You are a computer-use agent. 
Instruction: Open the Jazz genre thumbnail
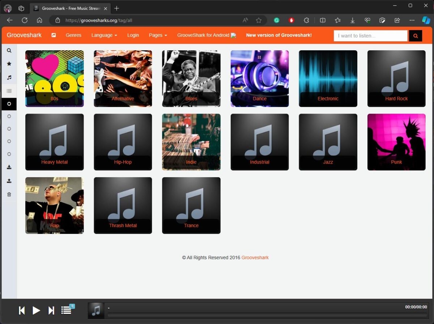point(328,142)
